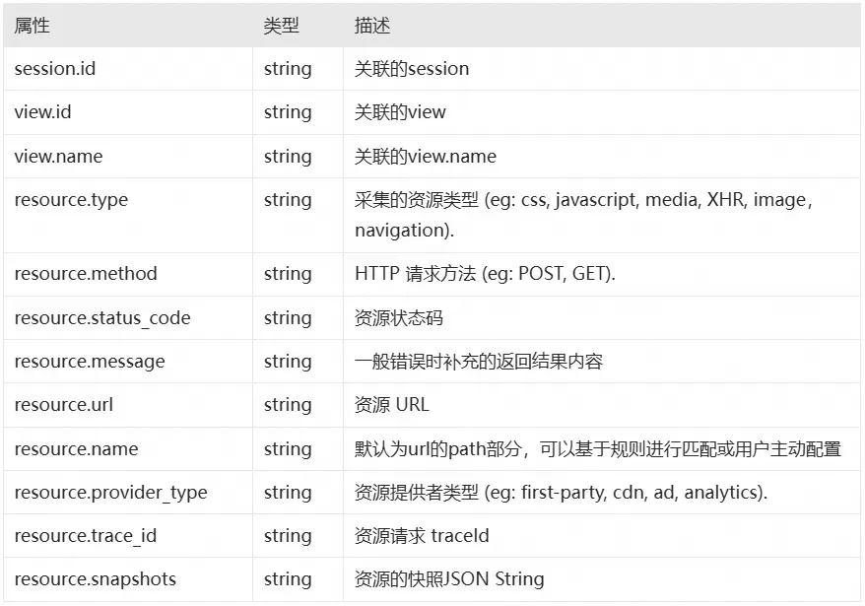
Task: Click the view.name property cell
Action: [x=58, y=156]
